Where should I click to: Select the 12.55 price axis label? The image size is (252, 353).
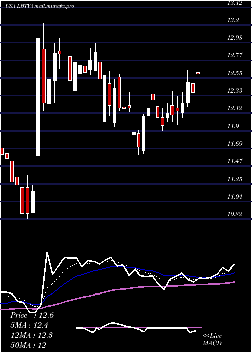pyautogui.click(x=235, y=73)
